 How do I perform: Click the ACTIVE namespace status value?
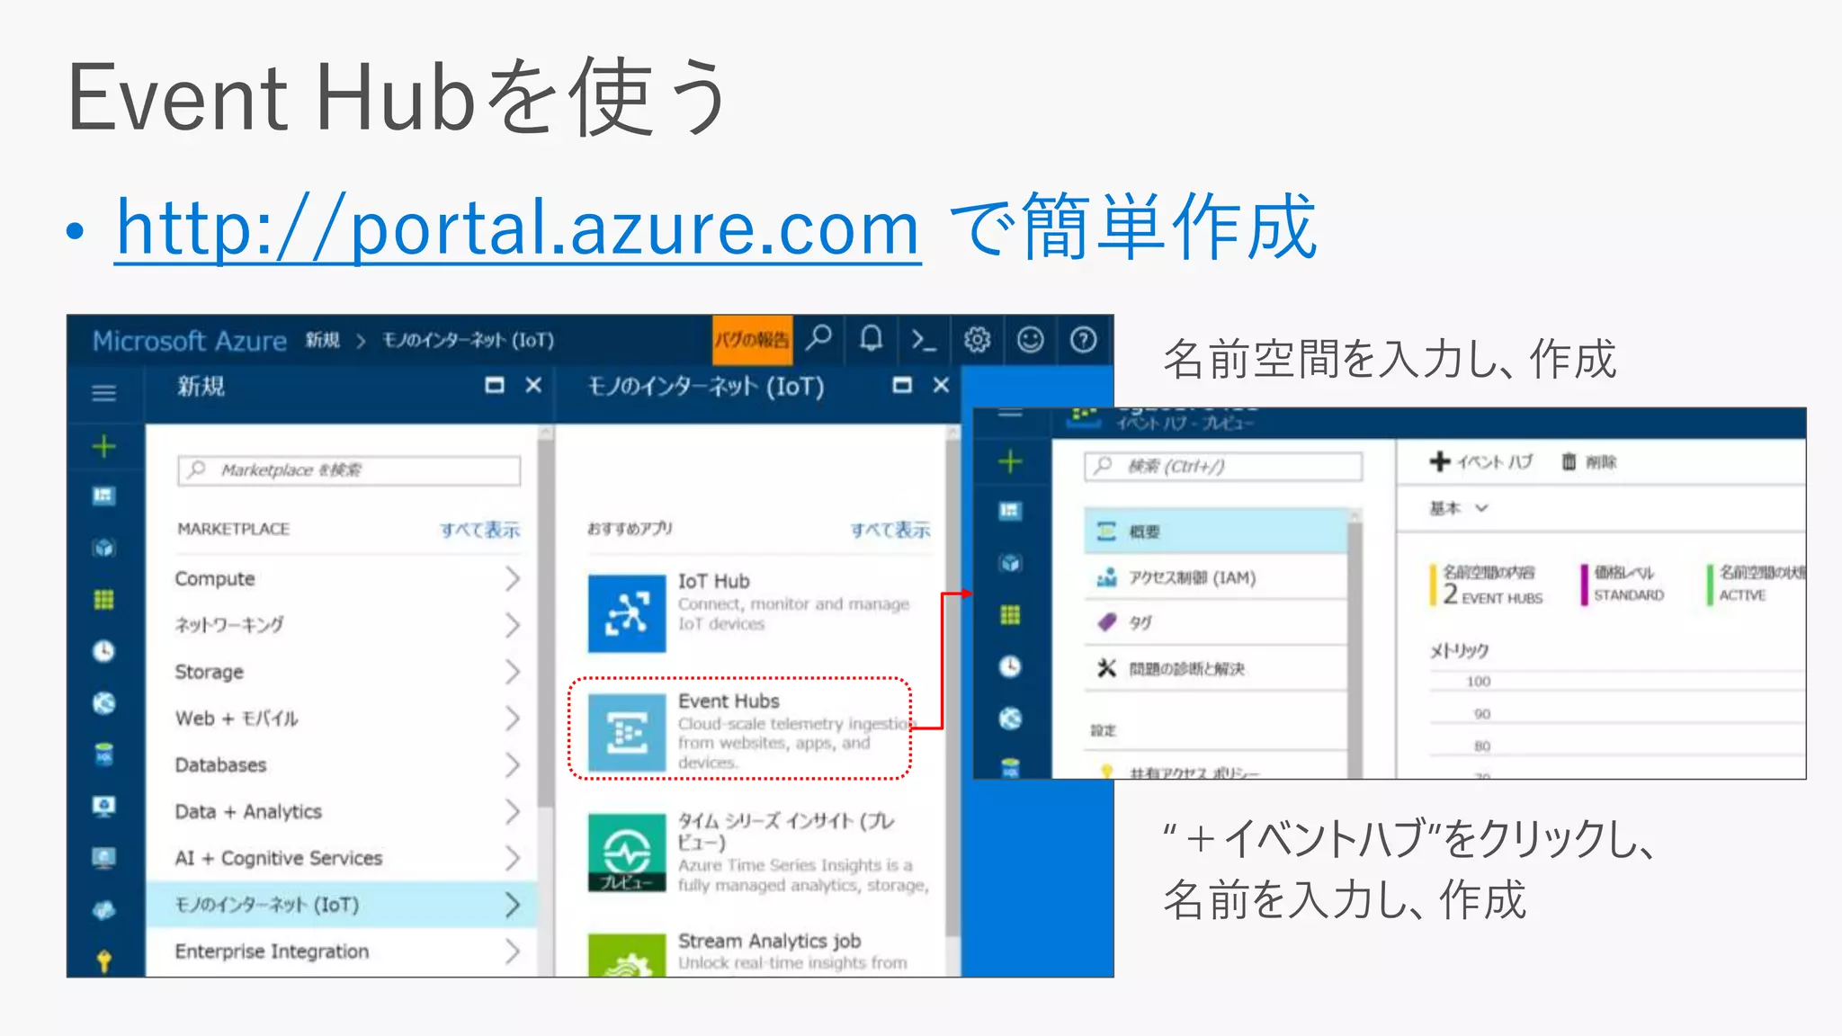pyautogui.click(x=1742, y=595)
